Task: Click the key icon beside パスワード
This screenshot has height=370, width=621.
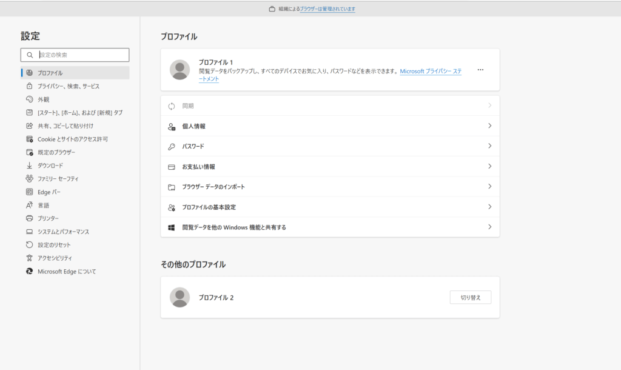Action: click(172, 146)
